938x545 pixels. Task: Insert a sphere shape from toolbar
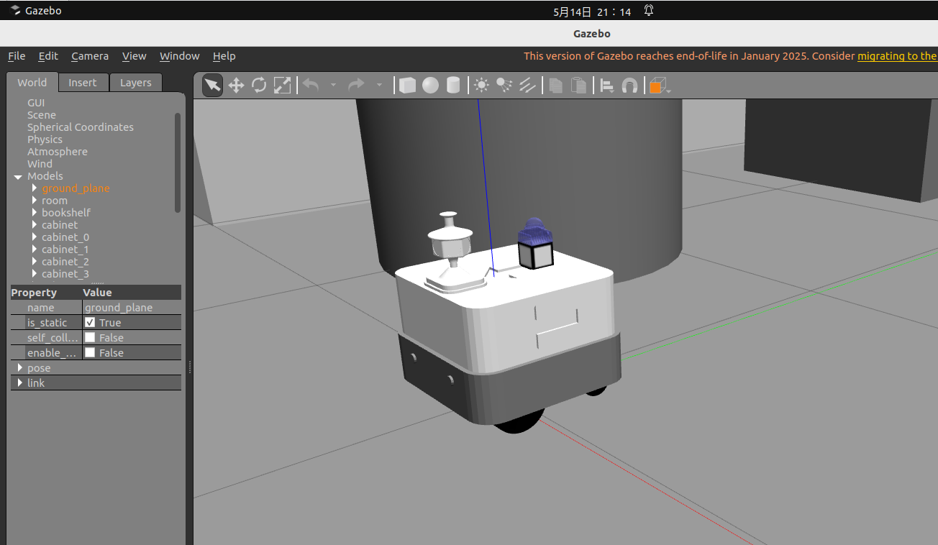(x=430, y=86)
